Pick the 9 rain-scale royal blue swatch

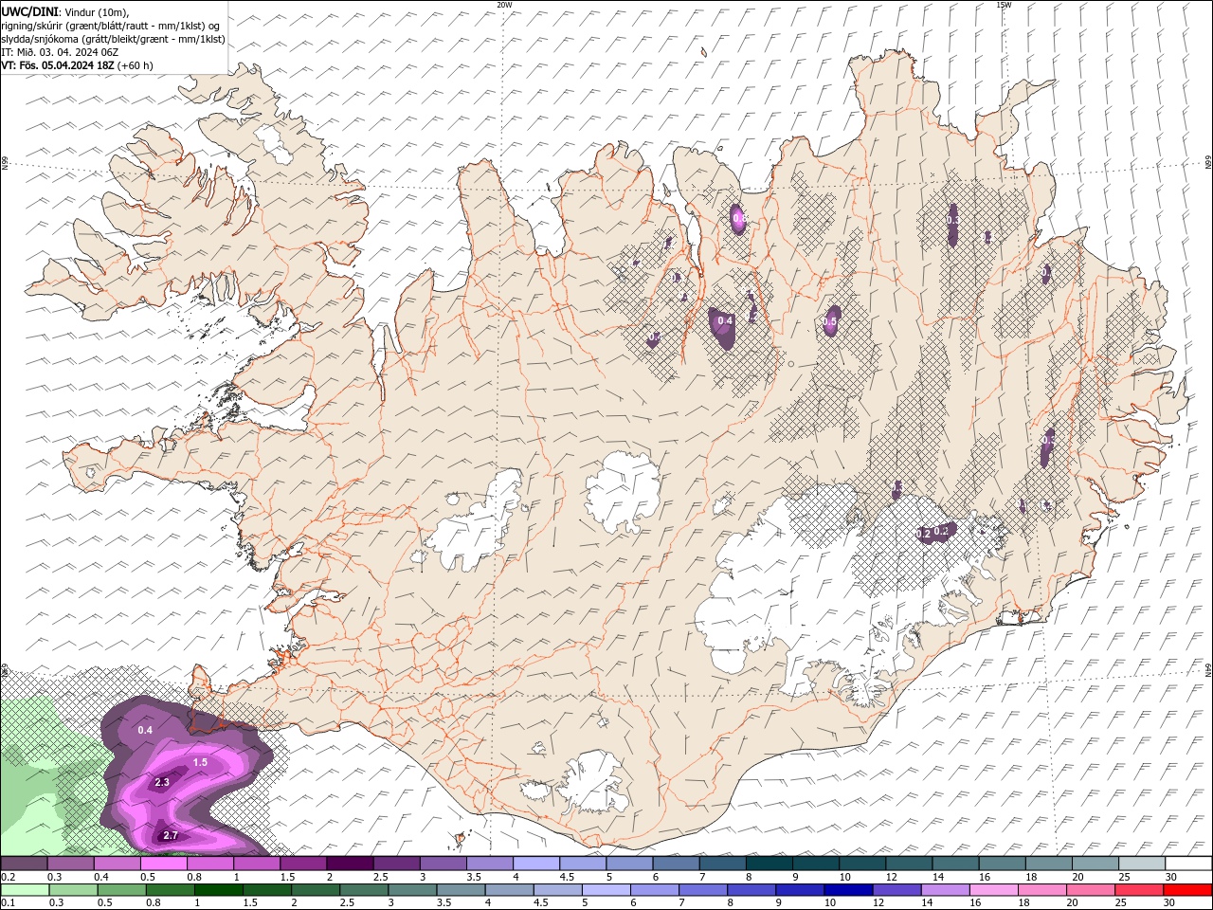(x=799, y=890)
